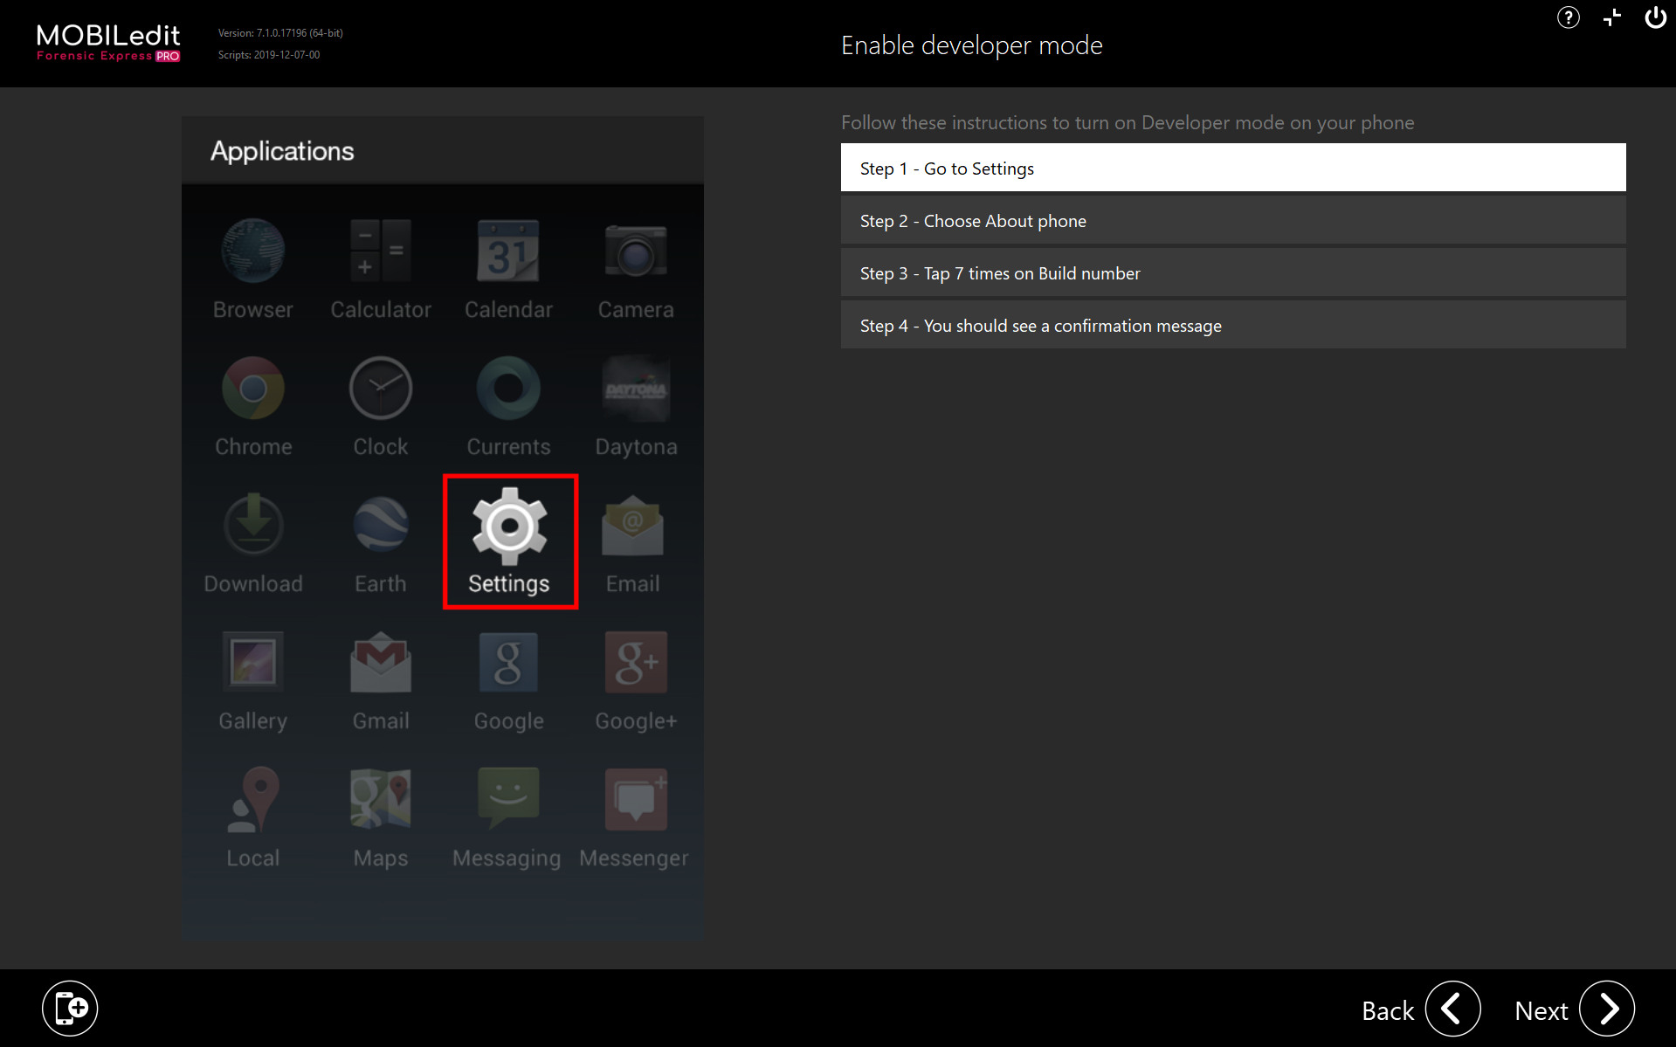The width and height of the screenshot is (1676, 1047).
Task: Click the Messenger app icon
Action: coord(636,799)
